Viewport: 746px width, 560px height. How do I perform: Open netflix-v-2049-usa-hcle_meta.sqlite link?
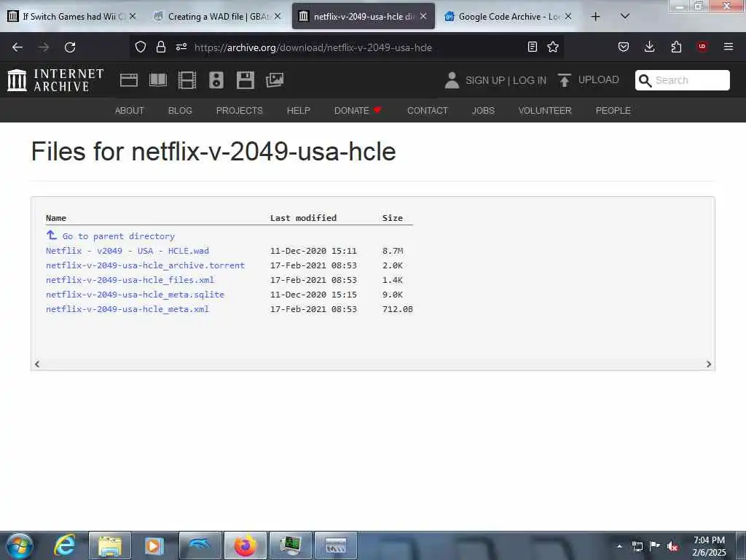coord(135,295)
